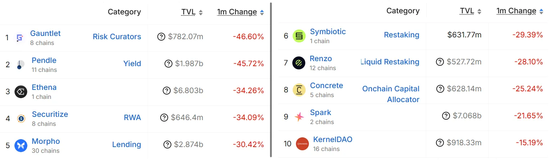The height and width of the screenshot is (160, 549).
Task: Click the Morpho butterfly logo icon
Action: [21, 145]
